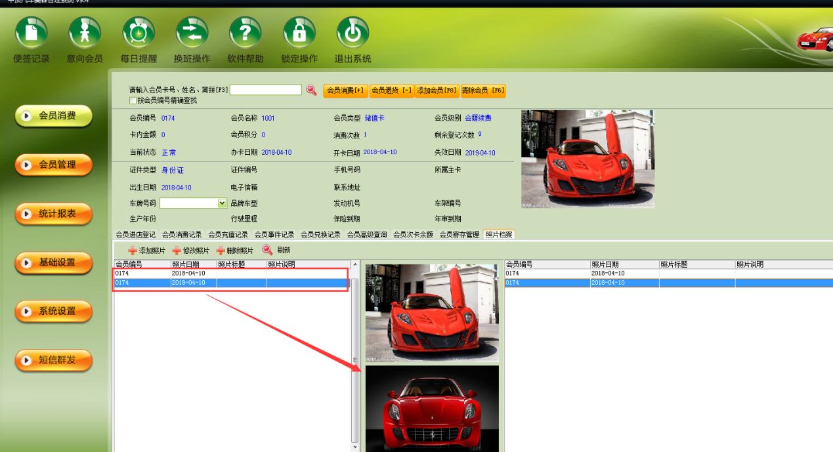This screenshot has height=452, width=833.
Task: Open 会员管理 sidebar button
Action: click(x=54, y=165)
